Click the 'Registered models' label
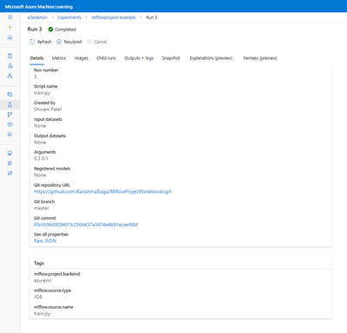 (52, 169)
